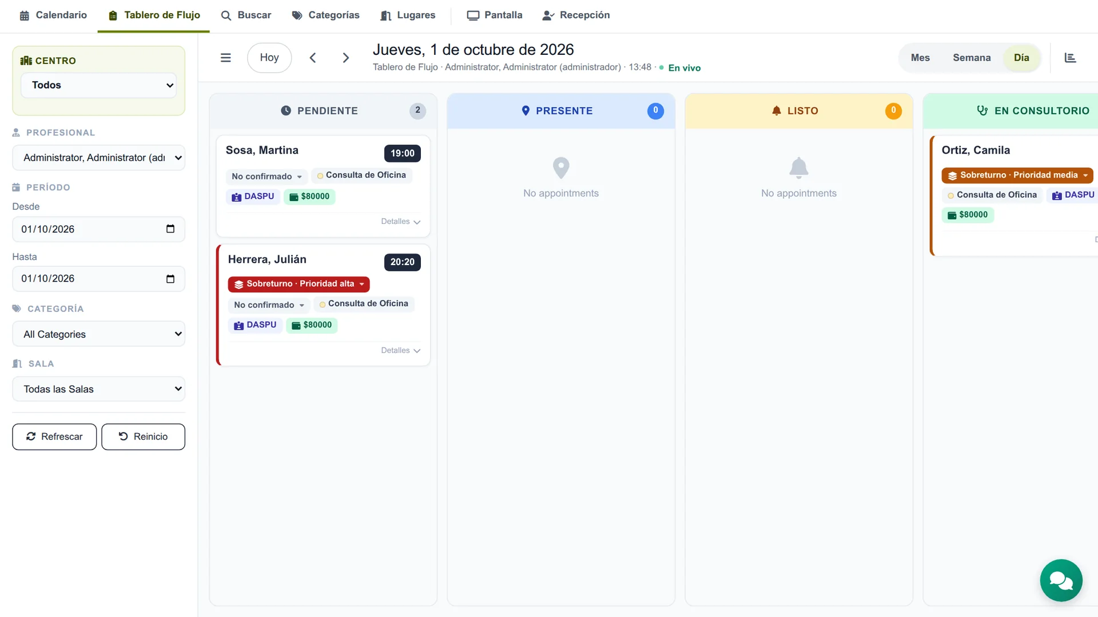Switch view to Semana
The width and height of the screenshot is (1098, 617).
tap(972, 58)
